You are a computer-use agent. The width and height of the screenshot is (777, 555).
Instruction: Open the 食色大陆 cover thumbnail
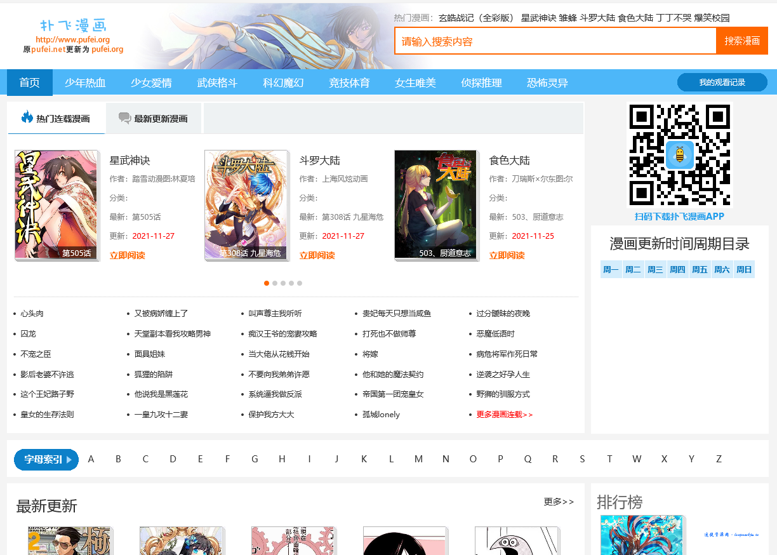tap(436, 205)
